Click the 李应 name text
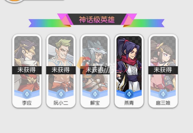This screenshot has height=133, width=193. point(27,103)
